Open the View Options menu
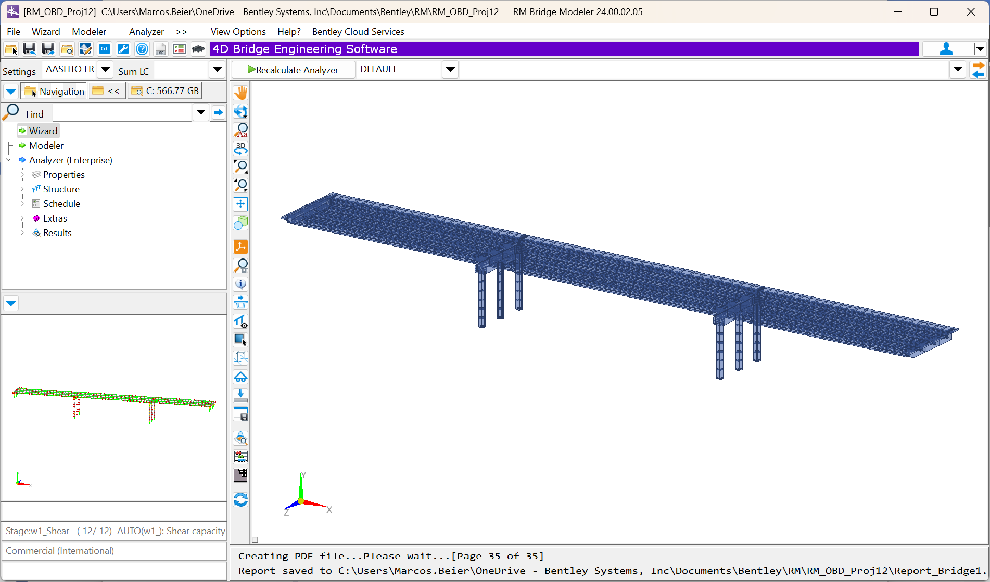Image resolution: width=990 pixels, height=582 pixels. click(238, 32)
